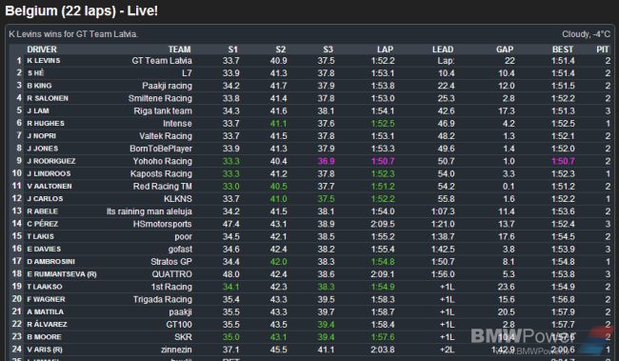The image size is (619, 361).
Task: Open driver J RODRIGUEZ entry
Action: [x=50, y=161]
